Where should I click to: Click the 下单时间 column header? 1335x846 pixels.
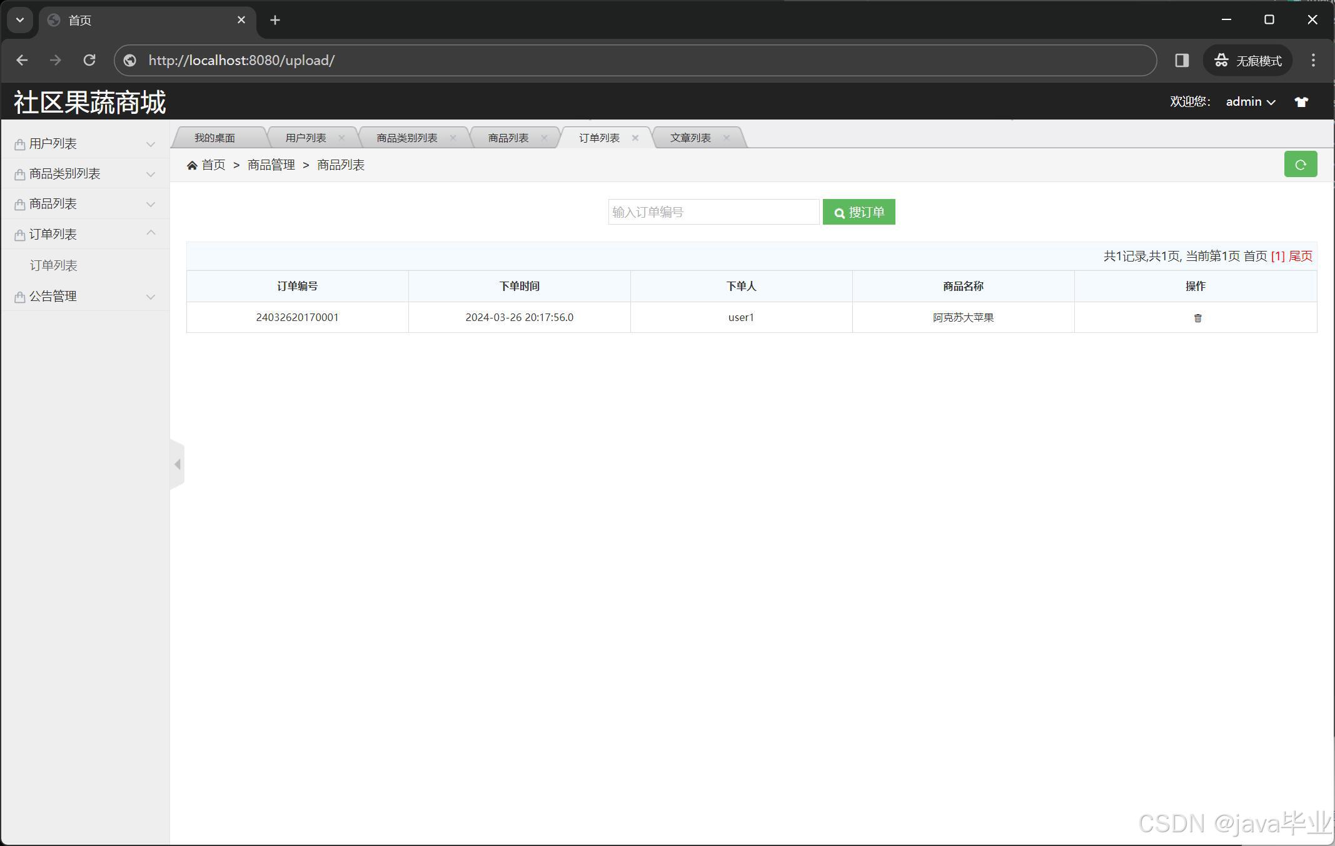(520, 286)
